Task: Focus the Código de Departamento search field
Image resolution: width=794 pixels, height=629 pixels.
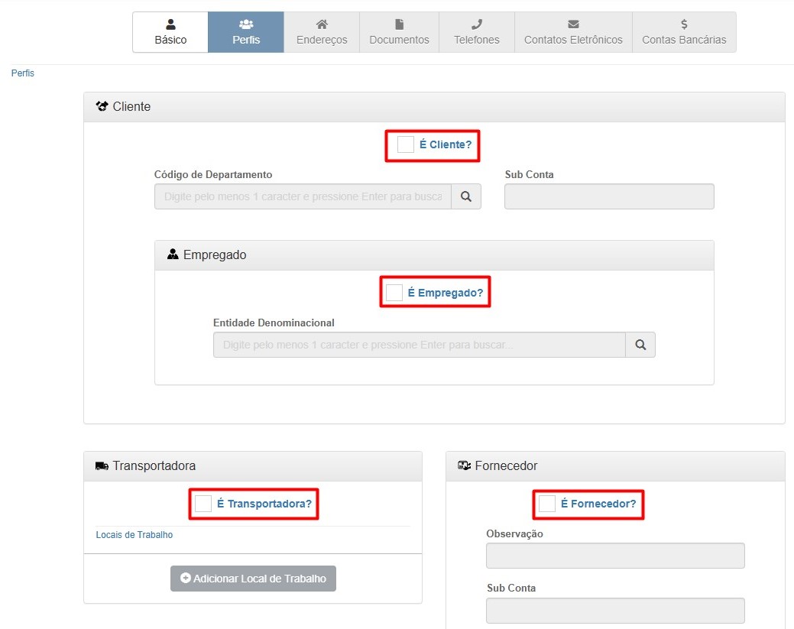Action: tap(303, 196)
